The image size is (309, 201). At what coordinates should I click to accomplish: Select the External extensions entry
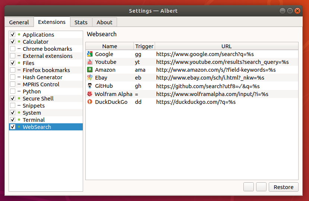pyautogui.click(x=46, y=56)
